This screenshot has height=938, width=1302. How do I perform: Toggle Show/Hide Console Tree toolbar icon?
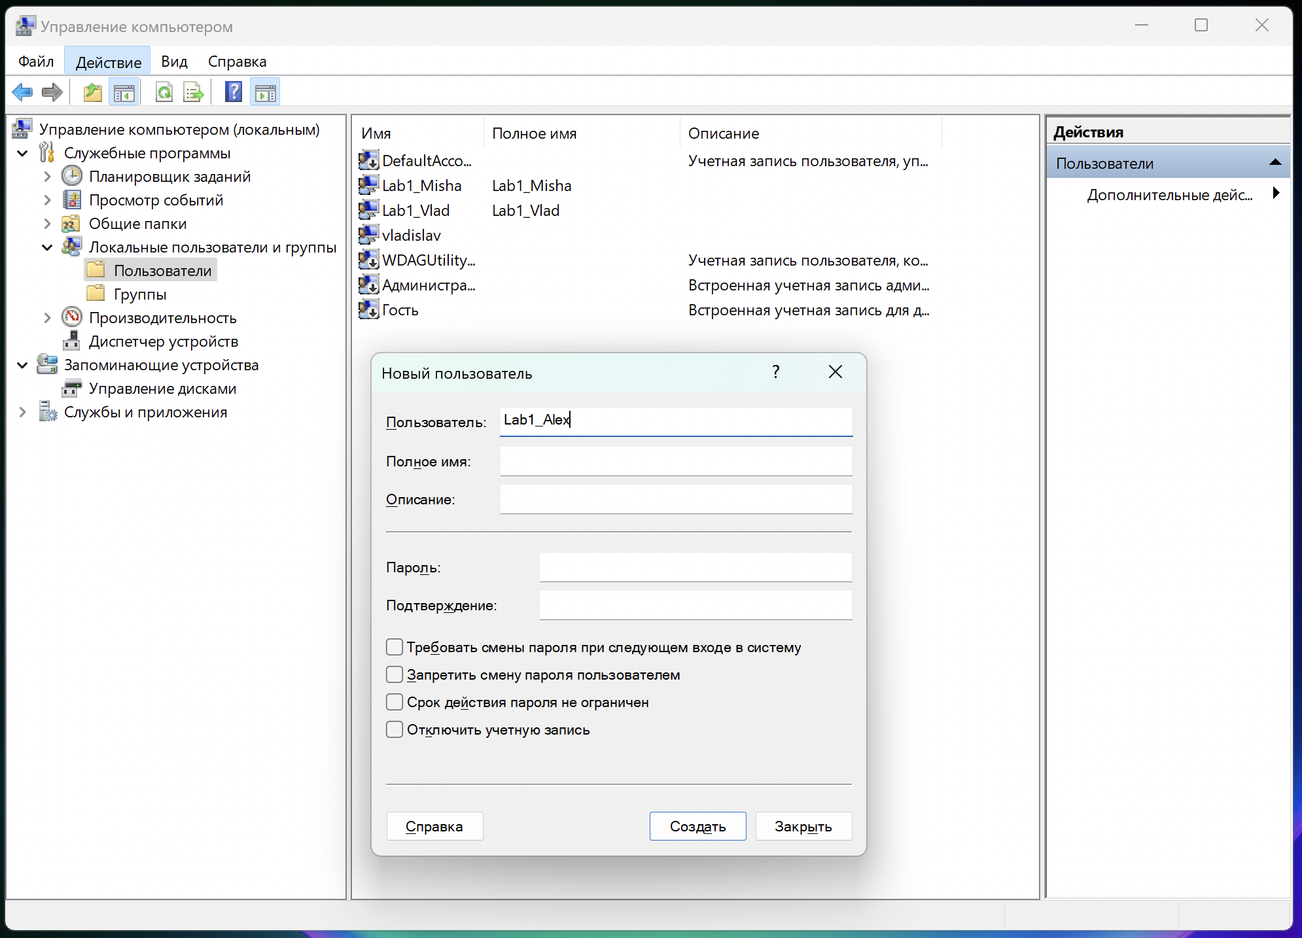coord(124,92)
